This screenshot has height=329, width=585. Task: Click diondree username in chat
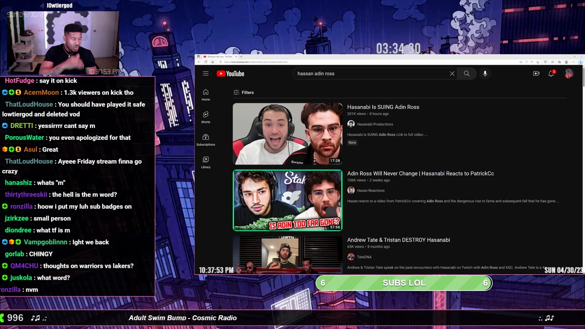[18, 230]
